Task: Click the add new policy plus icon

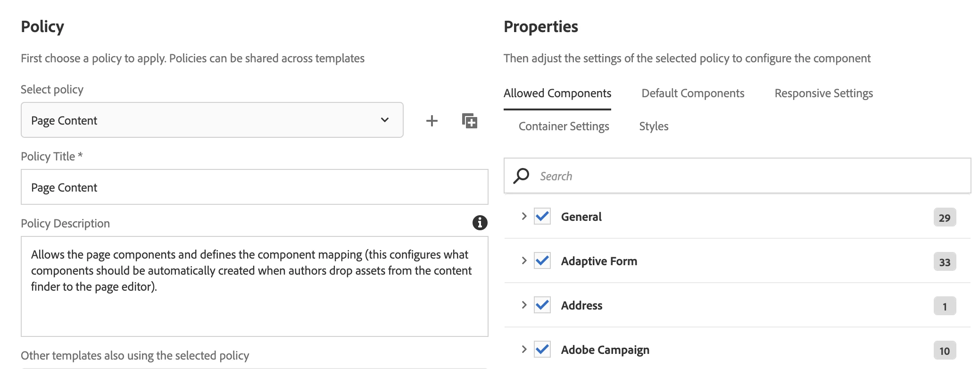Action: 431,121
